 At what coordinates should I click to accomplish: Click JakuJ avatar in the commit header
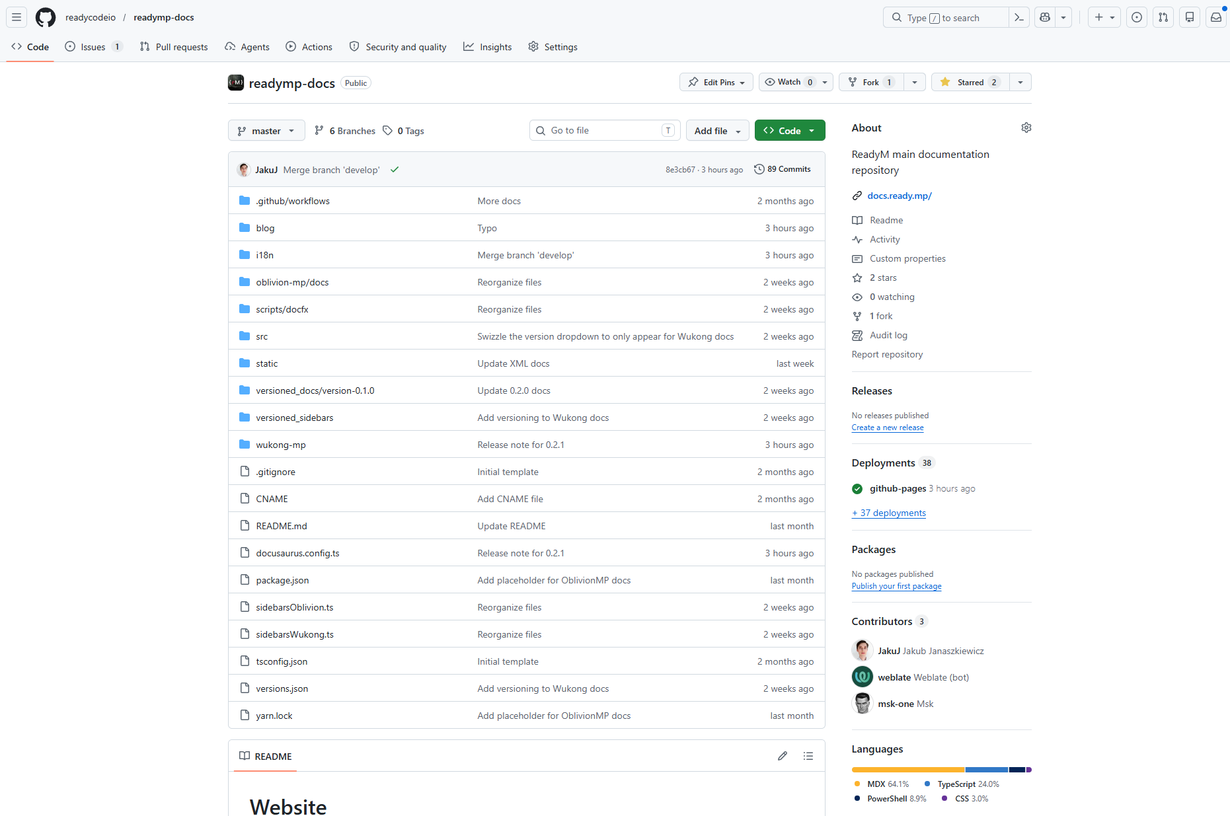(x=244, y=170)
